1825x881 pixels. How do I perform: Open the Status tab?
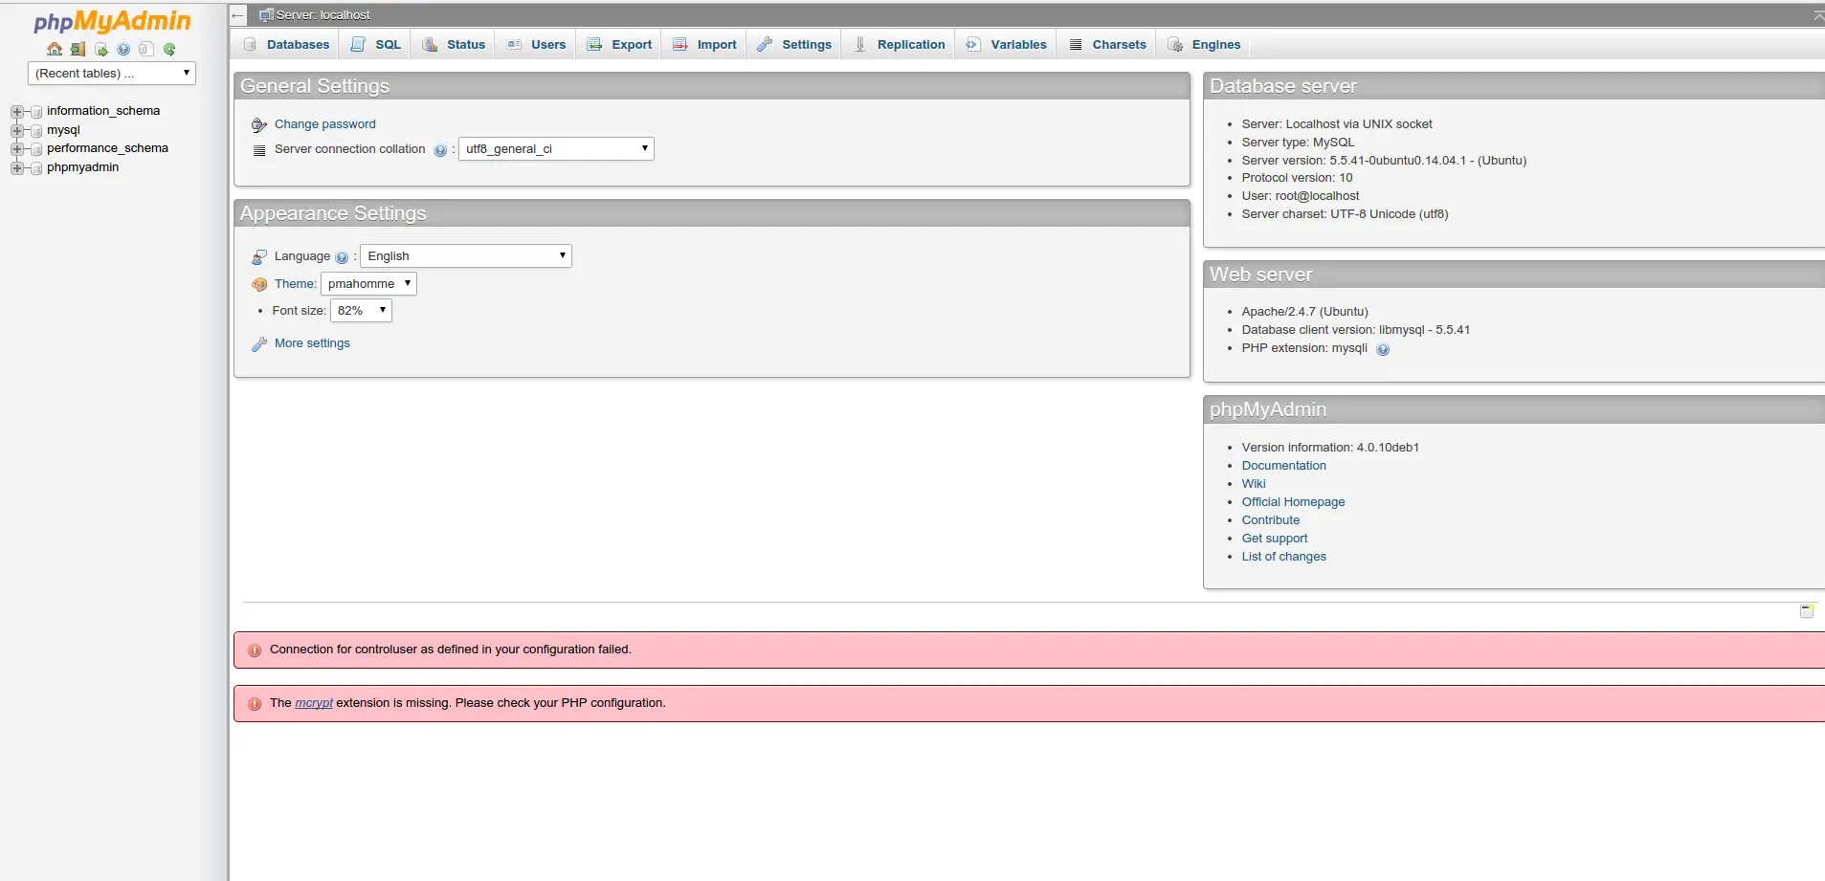point(454,45)
